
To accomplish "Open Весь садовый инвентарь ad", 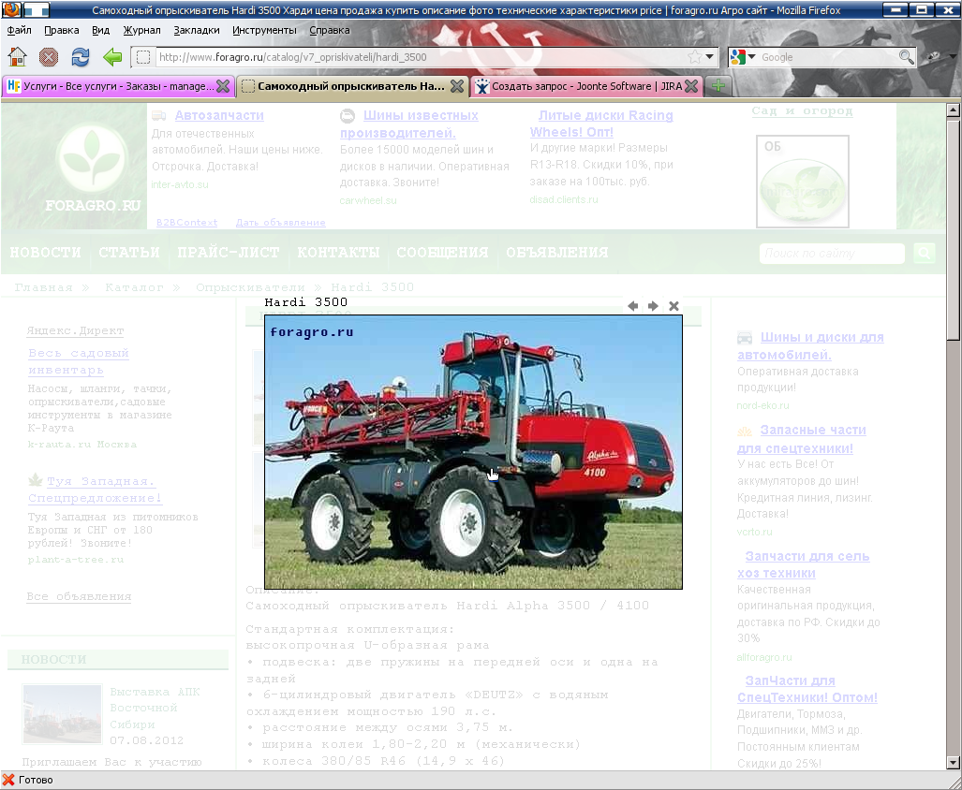I will (79, 361).
